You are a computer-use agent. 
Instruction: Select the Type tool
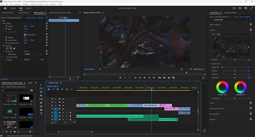pos(41,113)
